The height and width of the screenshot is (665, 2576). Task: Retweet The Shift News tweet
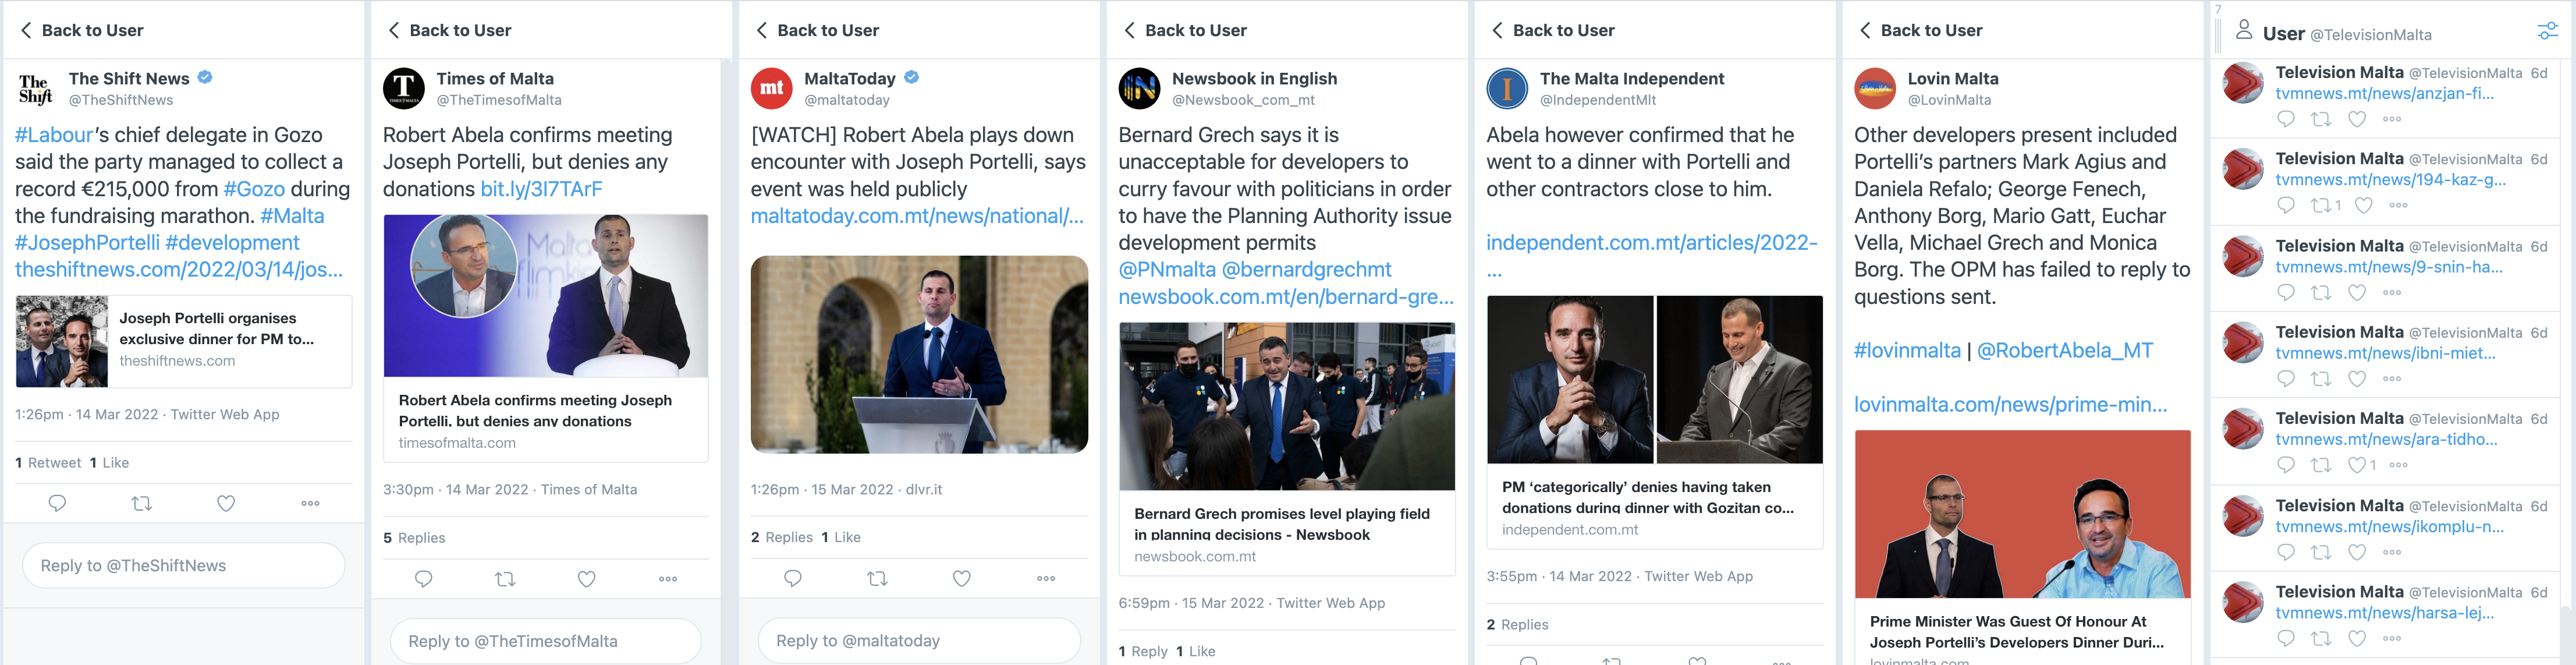[x=142, y=503]
